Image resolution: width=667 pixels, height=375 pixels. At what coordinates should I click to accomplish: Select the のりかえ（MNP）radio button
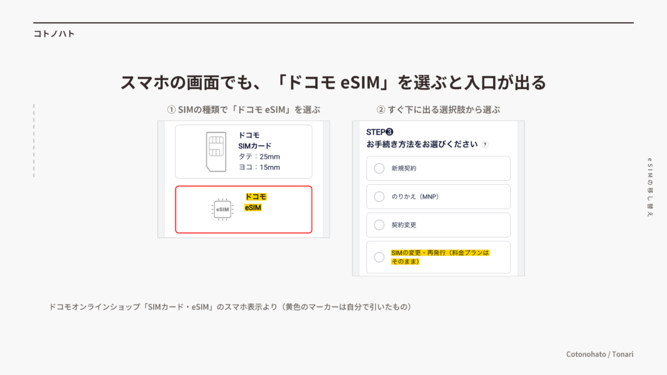(x=379, y=197)
